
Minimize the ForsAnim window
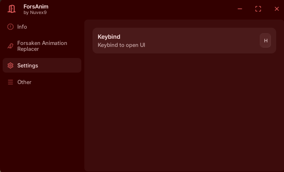tap(240, 9)
